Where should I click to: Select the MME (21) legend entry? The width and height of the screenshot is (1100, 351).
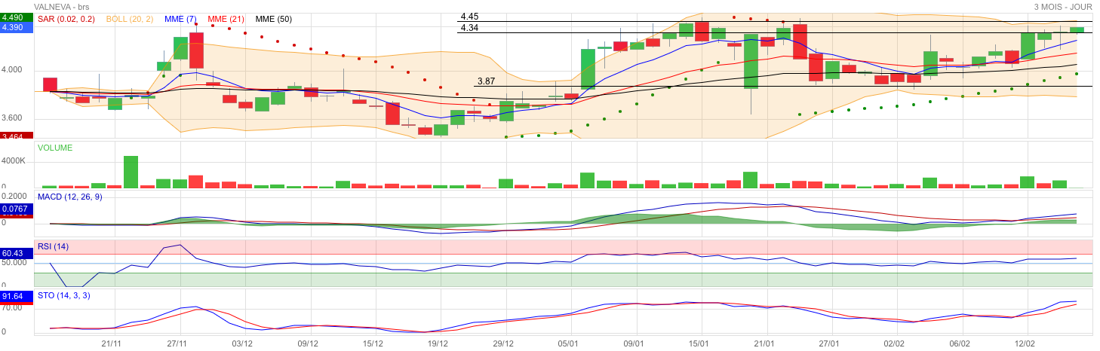(227, 19)
